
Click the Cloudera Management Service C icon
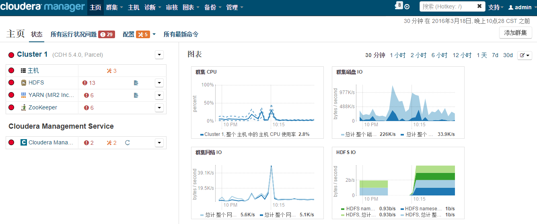coord(24,142)
